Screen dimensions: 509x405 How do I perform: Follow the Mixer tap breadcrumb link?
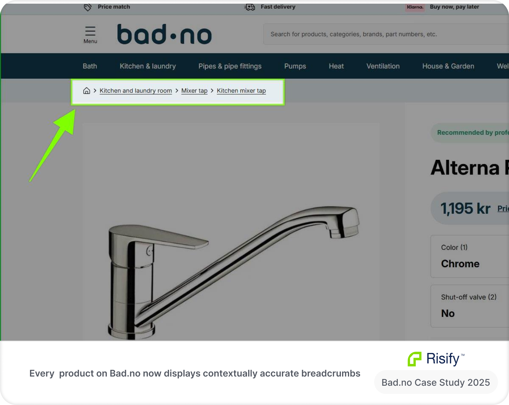(x=194, y=91)
